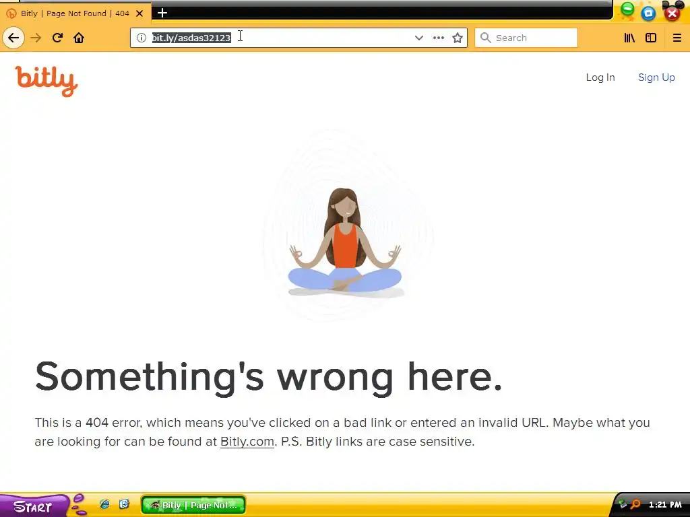Image resolution: width=690 pixels, height=517 pixels.
Task: Close the Bitly Page Not Found tab
Action: (x=139, y=13)
